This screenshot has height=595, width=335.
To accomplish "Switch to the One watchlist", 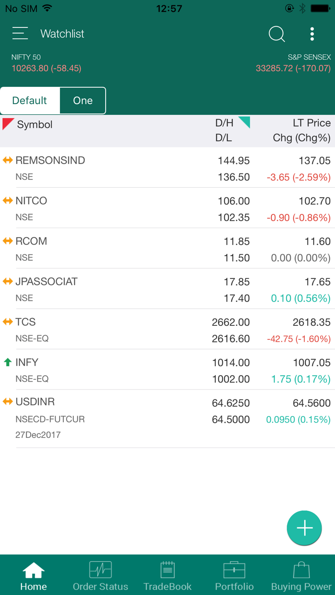I will pyautogui.click(x=83, y=100).
